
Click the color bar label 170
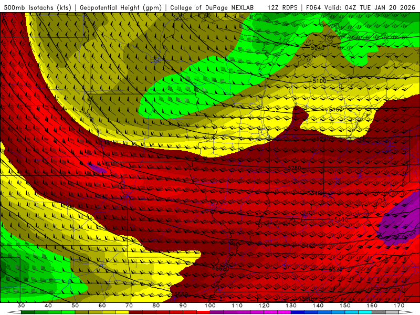point(399,306)
